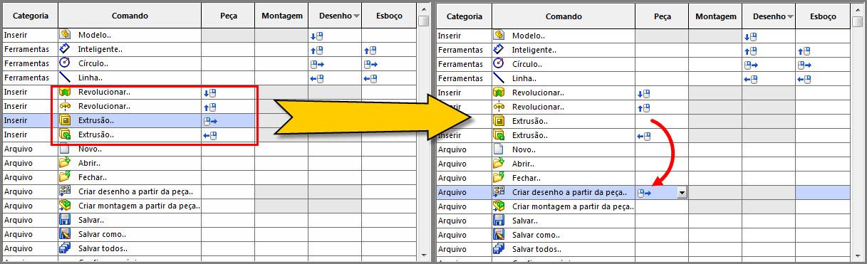Click scroll-up arrow of right table scrollbar
Viewport: 867px width, 264px height.
click(857, 9)
